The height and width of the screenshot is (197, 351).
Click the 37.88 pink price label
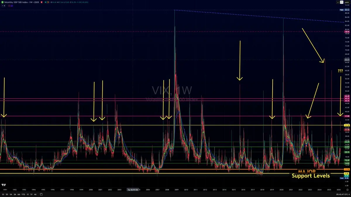(x=347, y=116)
